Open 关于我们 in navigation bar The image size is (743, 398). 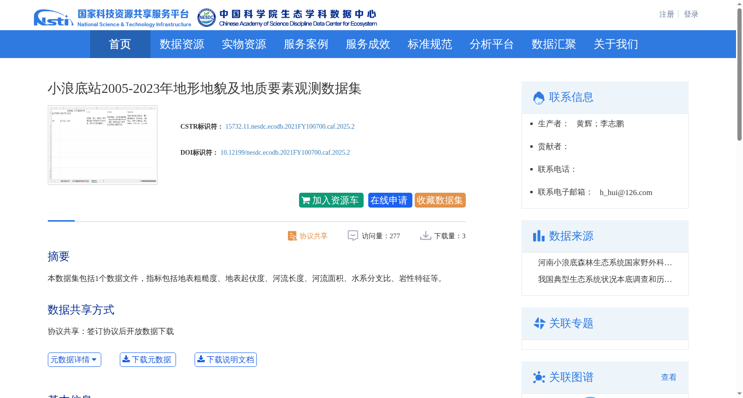[x=616, y=44]
